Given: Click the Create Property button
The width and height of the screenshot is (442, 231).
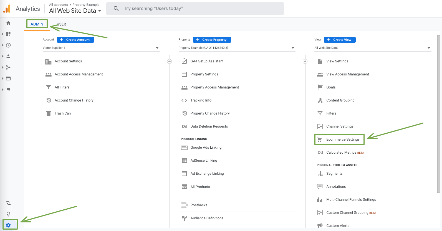Looking at the screenshot, I should point(212,40).
